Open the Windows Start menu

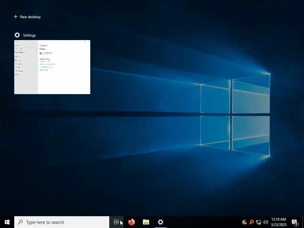click(x=7, y=222)
